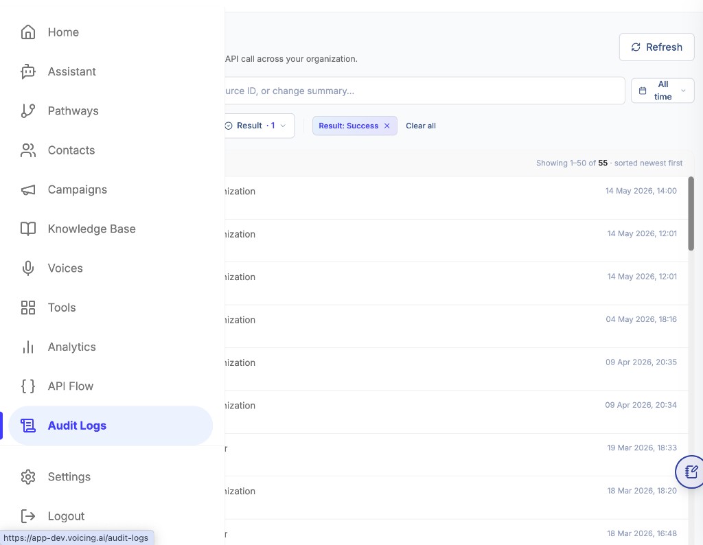Select the 04 May 2026, 18:16 entry
This screenshot has width=703, height=545.
(456, 326)
